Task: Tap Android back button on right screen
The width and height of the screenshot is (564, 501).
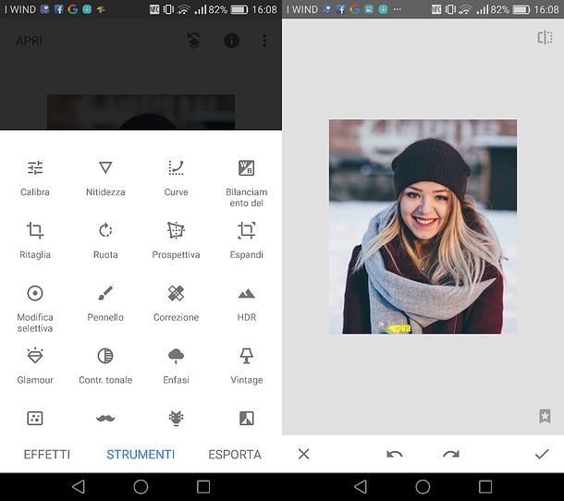Action: point(361,486)
